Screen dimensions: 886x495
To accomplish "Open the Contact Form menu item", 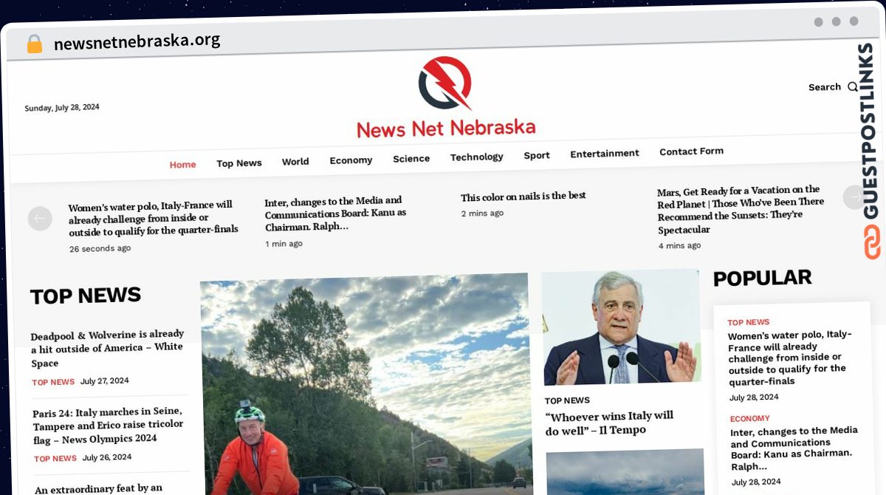I will pyautogui.click(x=691, y=151).
